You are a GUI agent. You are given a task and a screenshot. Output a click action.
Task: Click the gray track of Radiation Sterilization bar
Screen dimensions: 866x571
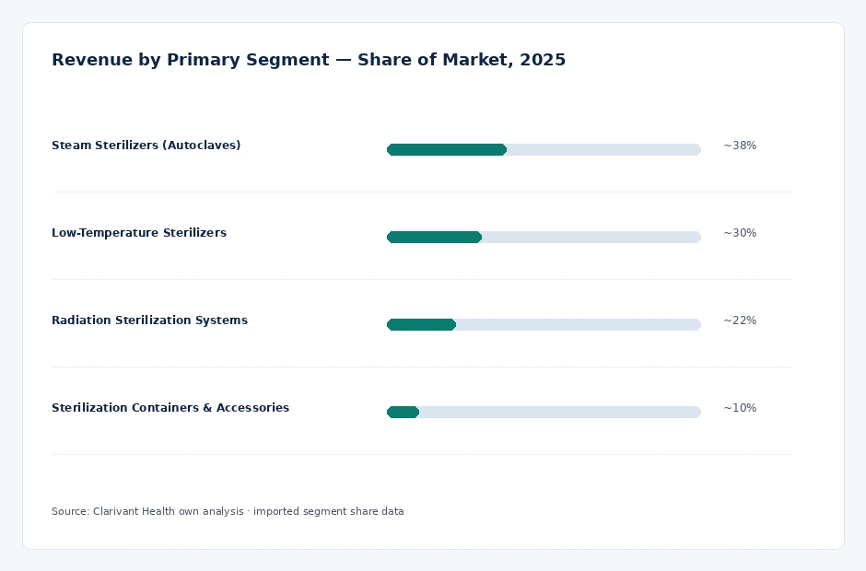(579, 324)
